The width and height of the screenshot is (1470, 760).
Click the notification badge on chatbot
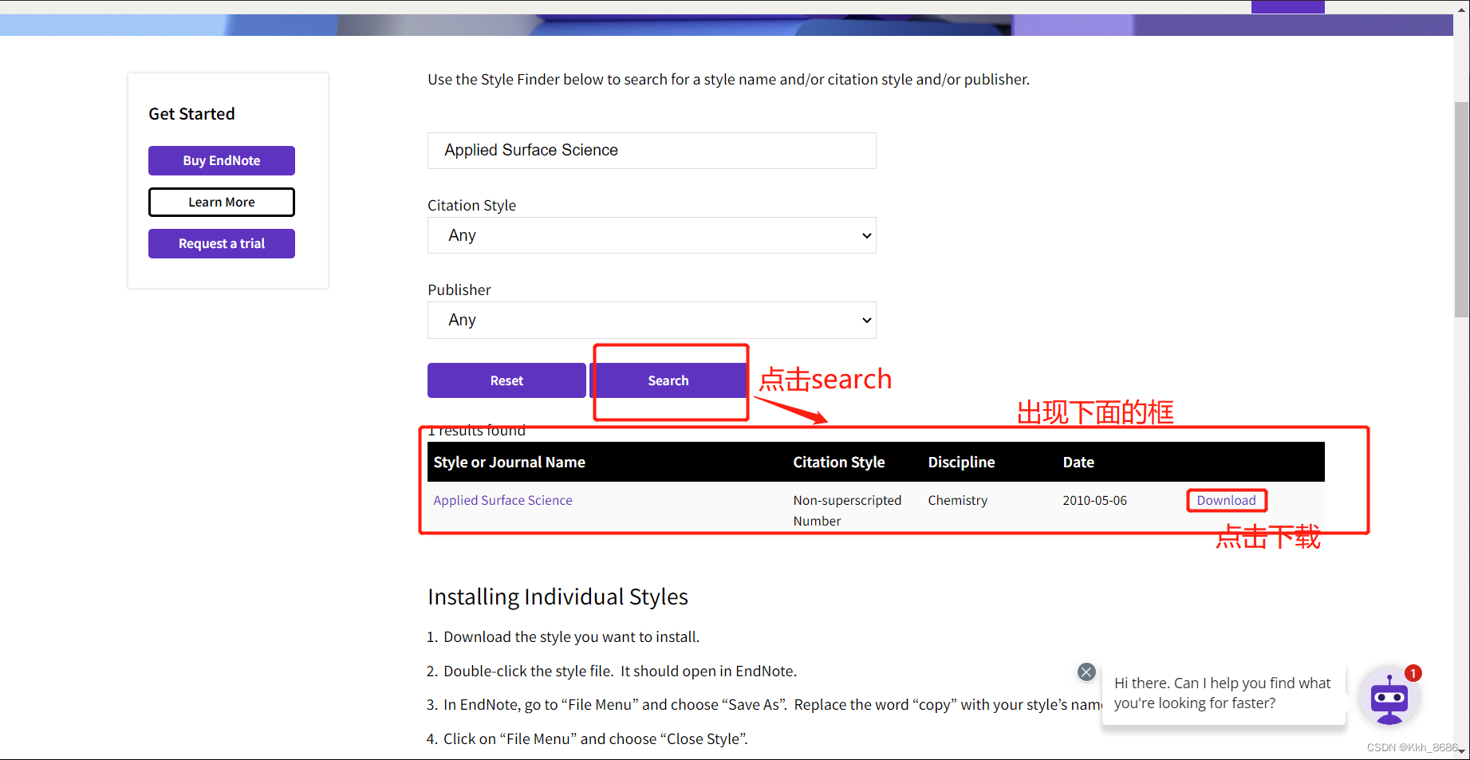pyautogui.click(x=1413, y=673)
